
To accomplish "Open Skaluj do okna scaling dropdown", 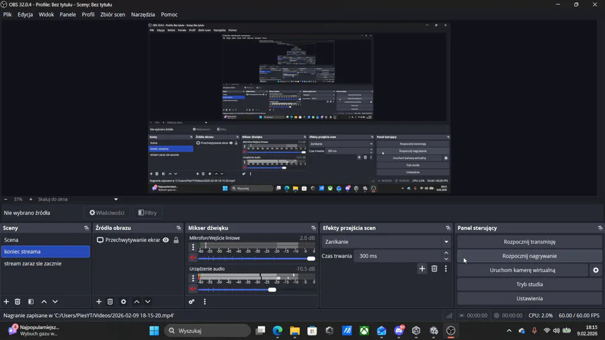I will click(x=77, y=200).
